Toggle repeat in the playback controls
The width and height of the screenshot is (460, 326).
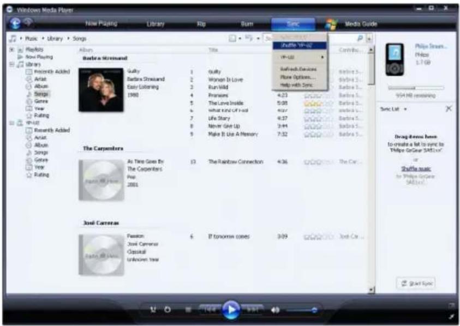tap(168, 310)
